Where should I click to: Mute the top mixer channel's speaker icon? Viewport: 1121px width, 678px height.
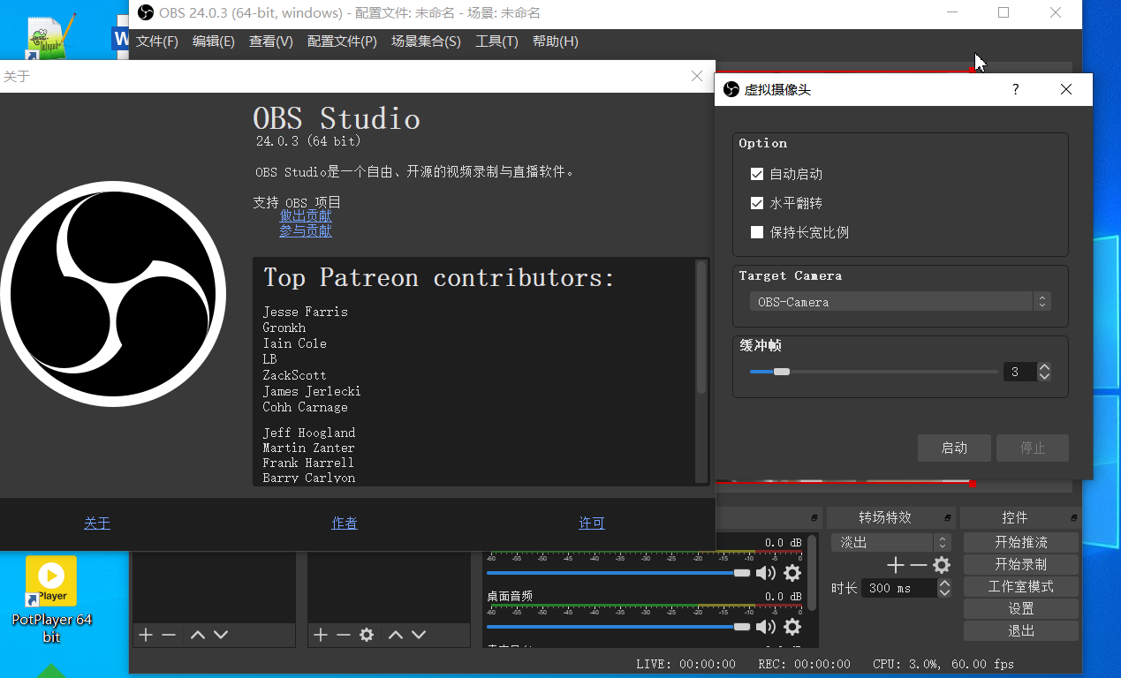tap(765, 573)
